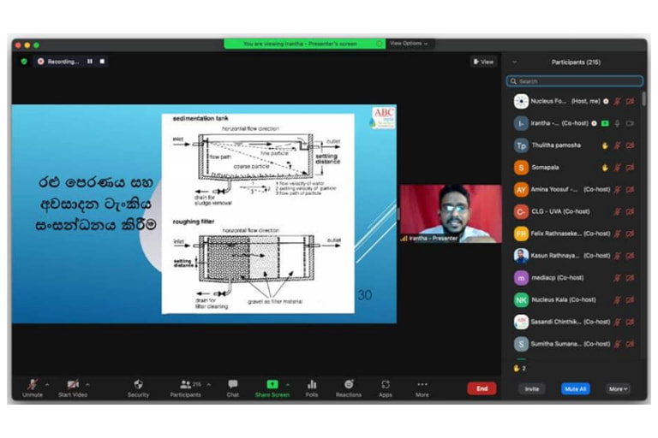Click the participant Search field
Image resolution: width=658 pixels, height=438 pixels.
point(574,81)
